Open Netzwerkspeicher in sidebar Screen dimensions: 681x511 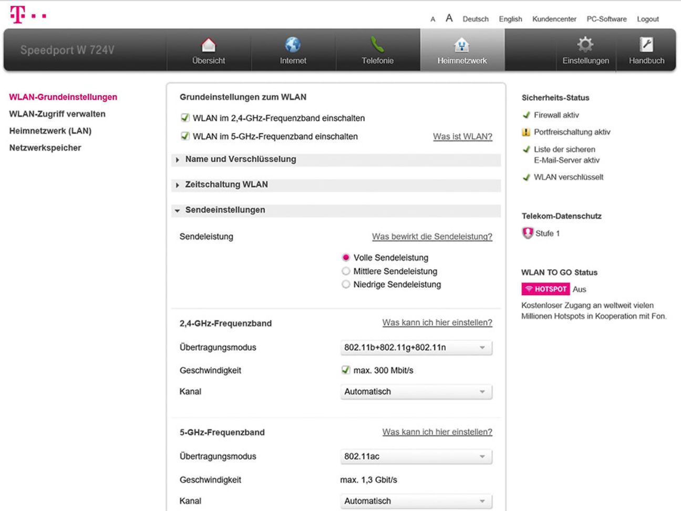pos(45,148)
